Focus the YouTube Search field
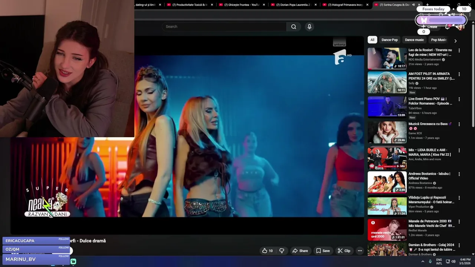 [x=224, y=27]
